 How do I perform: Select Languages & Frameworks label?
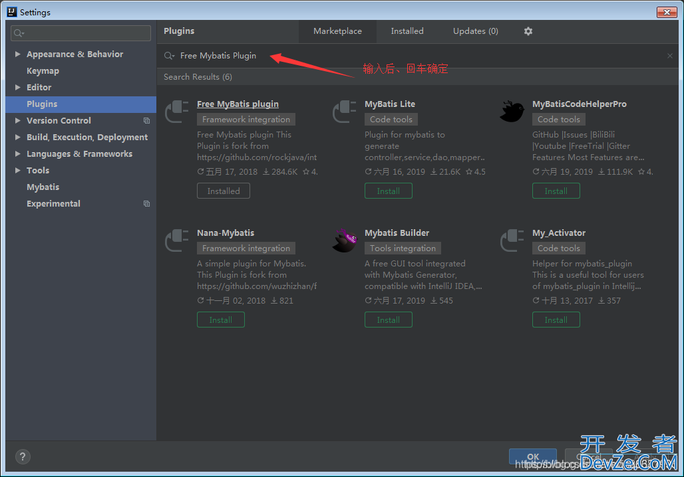79,153
